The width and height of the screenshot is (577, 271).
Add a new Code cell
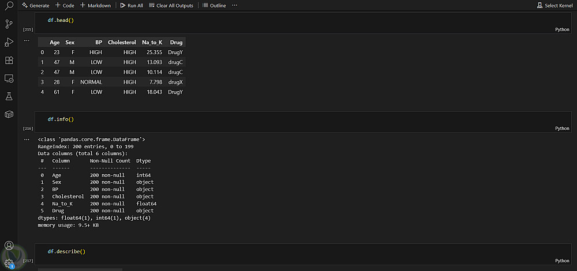click(65, 5)
